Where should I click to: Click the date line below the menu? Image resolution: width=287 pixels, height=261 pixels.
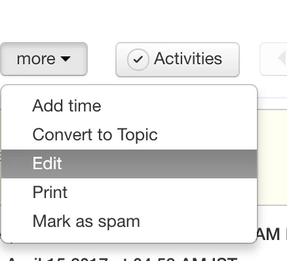click(x=123, y=259)
